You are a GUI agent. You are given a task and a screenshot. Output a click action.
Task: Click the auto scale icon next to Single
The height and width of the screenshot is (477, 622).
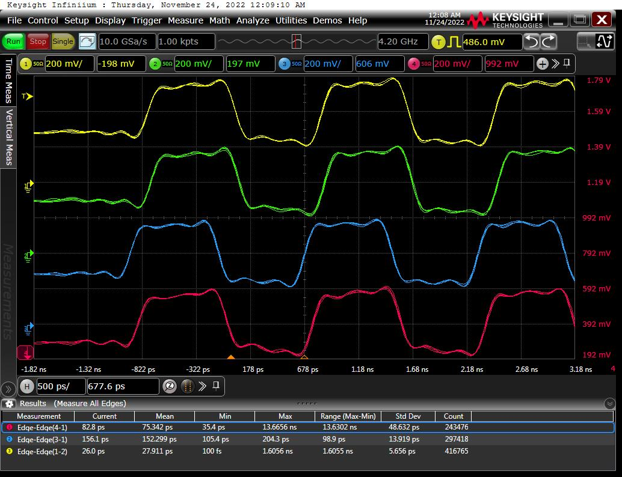click(x=87, y=41)
